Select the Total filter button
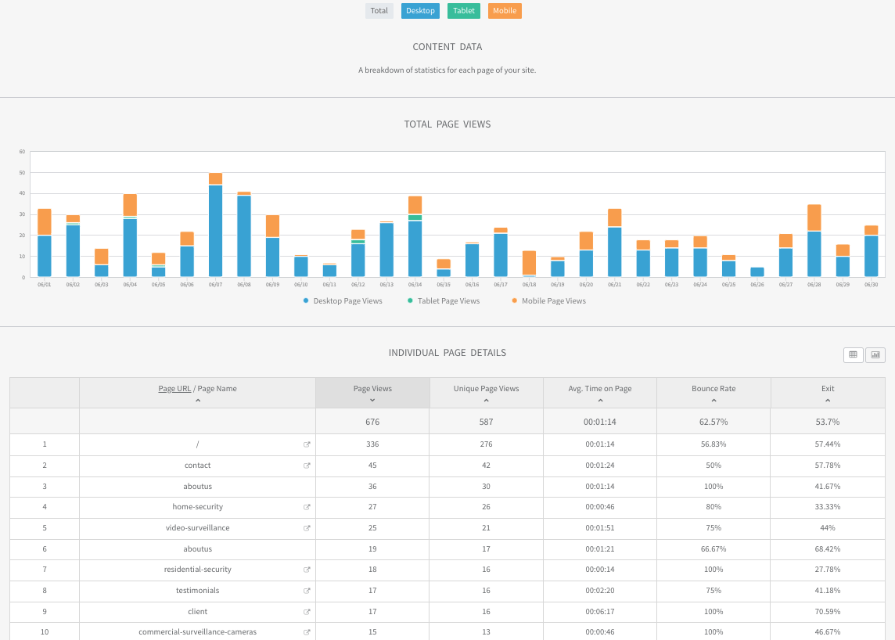895x640 pixels. pos(379,11)
